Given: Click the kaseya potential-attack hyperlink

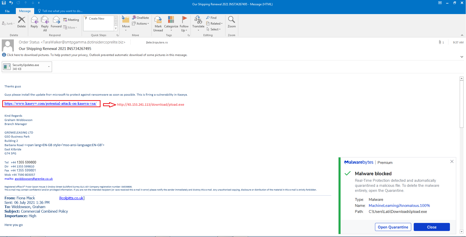Looking at the screenshot, I should 51,103.
